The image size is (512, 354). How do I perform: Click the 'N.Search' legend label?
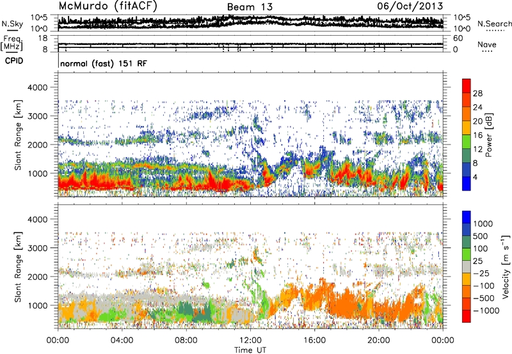pyautogui.click(x=494, y=24)
